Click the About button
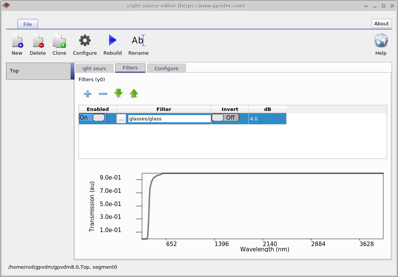The height and width of the screenshot is (277, 398). 381,23
